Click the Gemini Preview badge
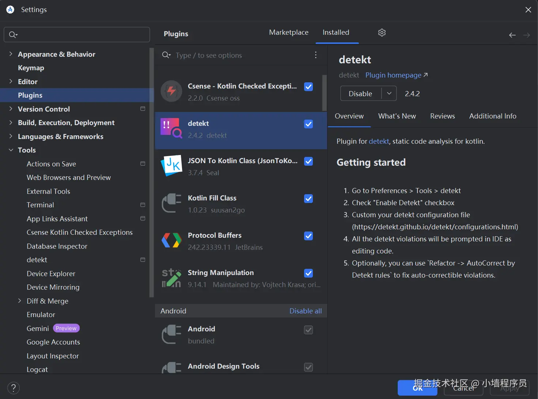The width and height of the screenshot is (538, 399). (66, 328)
